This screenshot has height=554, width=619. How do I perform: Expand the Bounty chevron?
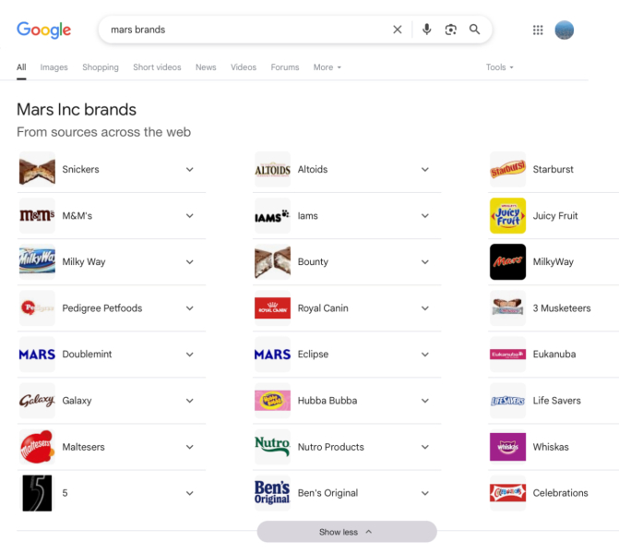(x=424, y=262)
